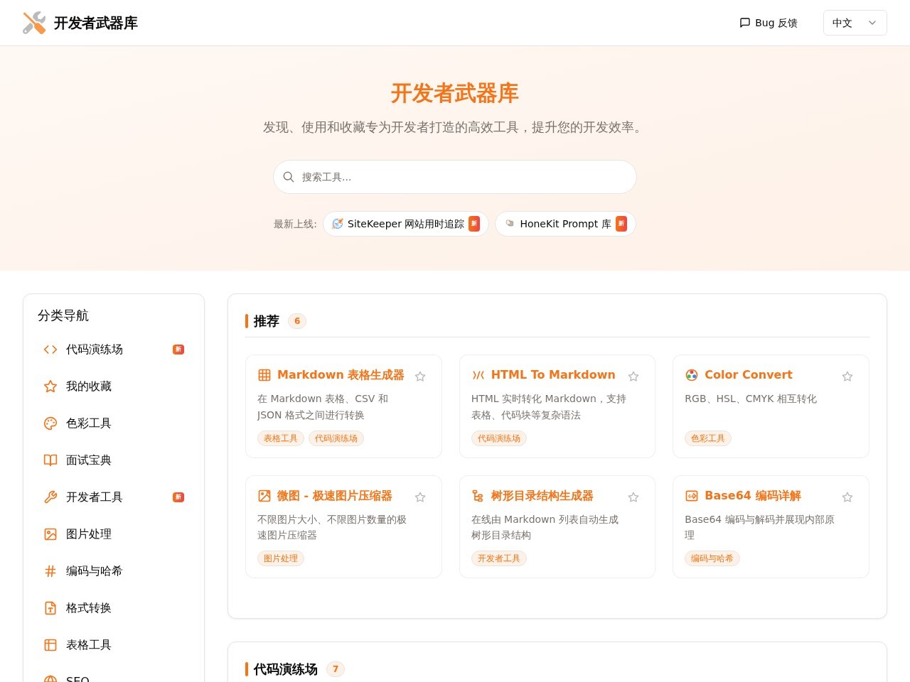Image resolution: width=910 pixels, height=682 pixels.
Task: Select 我的收藏 in sidebar navigation
Action: coord(114,386)
